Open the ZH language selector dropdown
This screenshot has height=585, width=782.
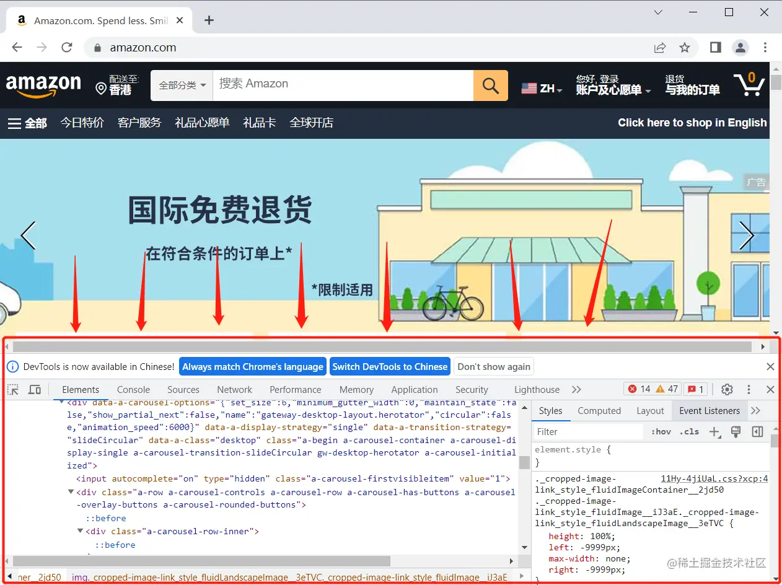pyautogui.click(x=542, y=88)
